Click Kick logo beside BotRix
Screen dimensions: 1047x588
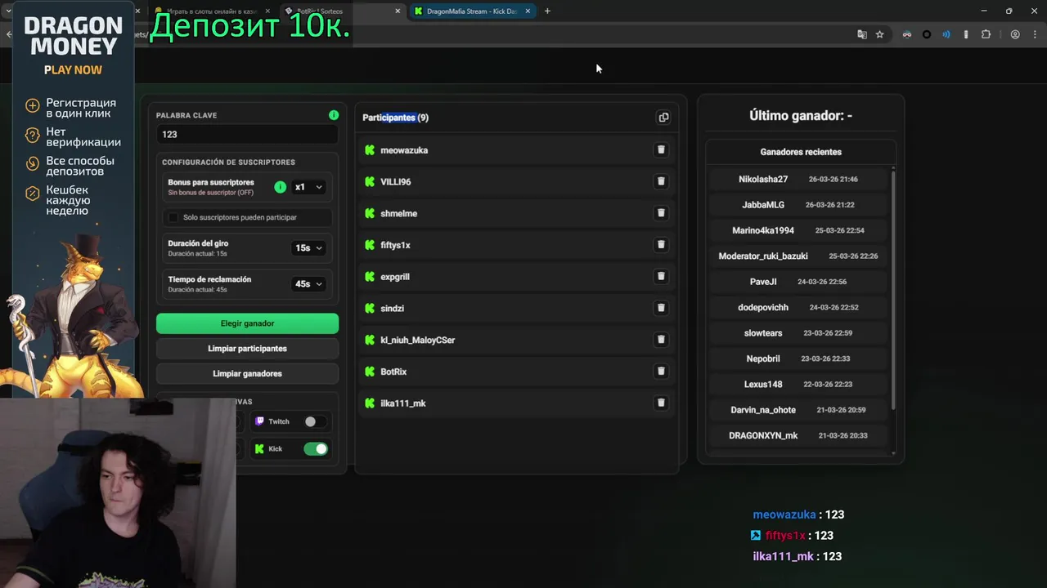click(370, 372)
